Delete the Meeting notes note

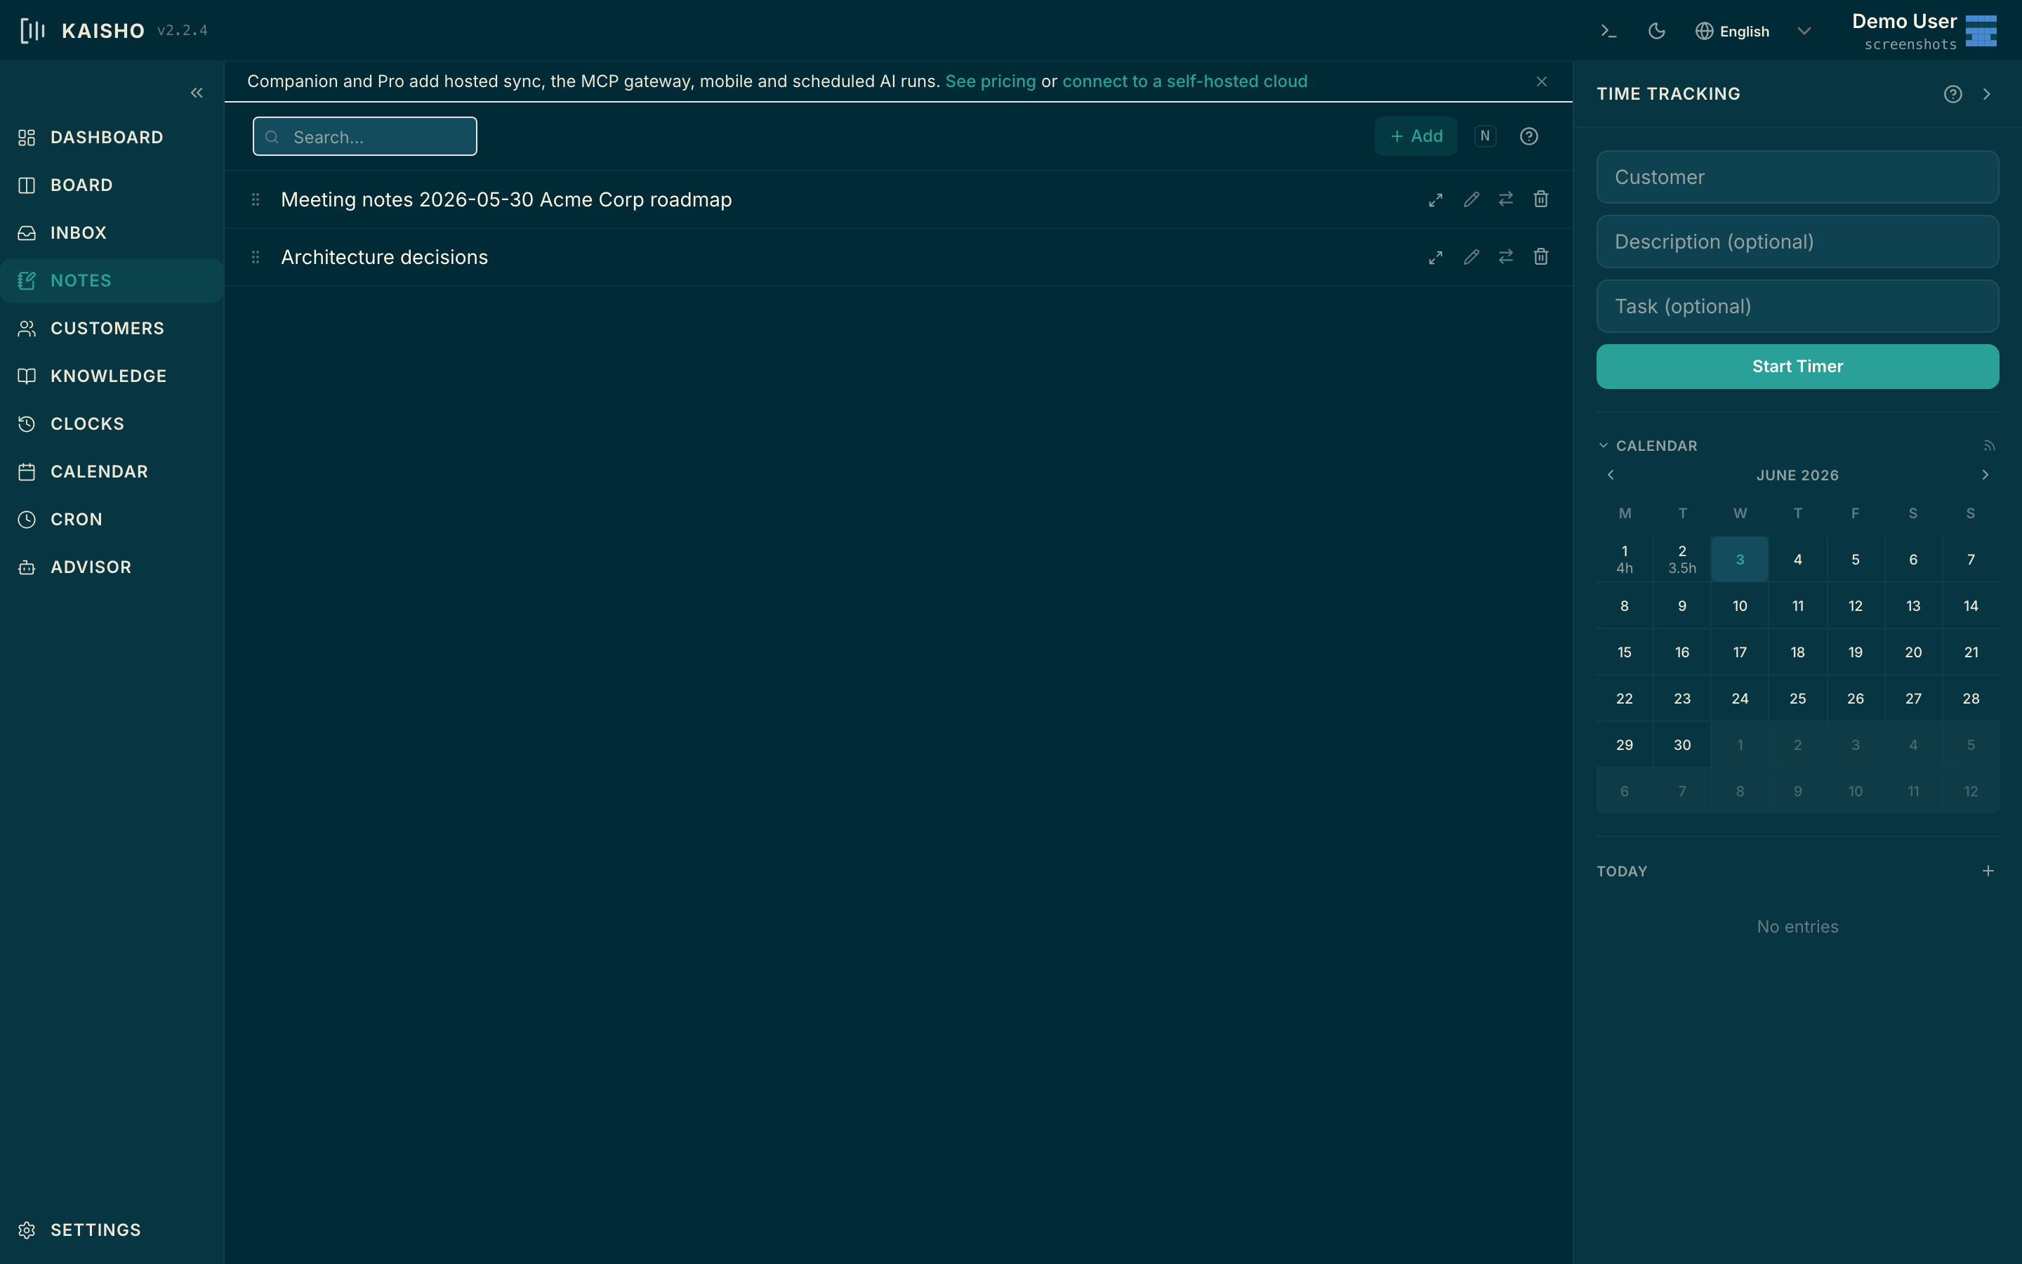[1541, 199]
